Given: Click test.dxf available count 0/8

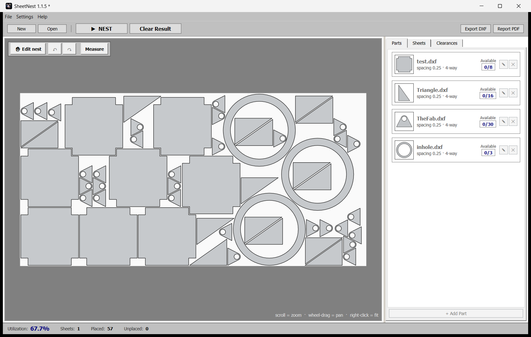Looking at the screenshot, I should (x=488, y=67).
